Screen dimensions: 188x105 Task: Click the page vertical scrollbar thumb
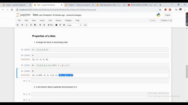(187, 71)
